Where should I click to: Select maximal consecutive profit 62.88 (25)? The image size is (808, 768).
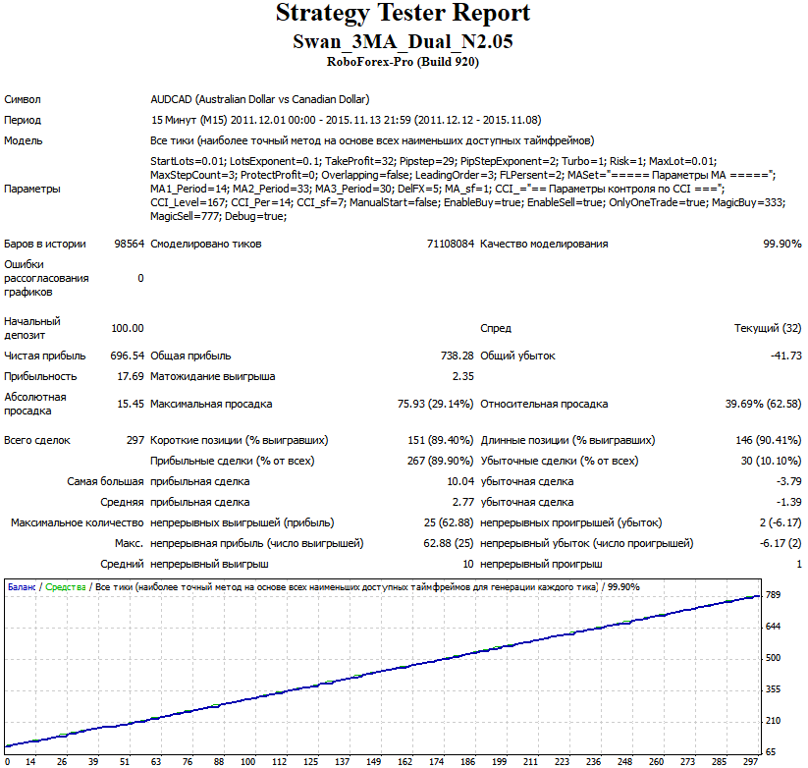(449, 543)
